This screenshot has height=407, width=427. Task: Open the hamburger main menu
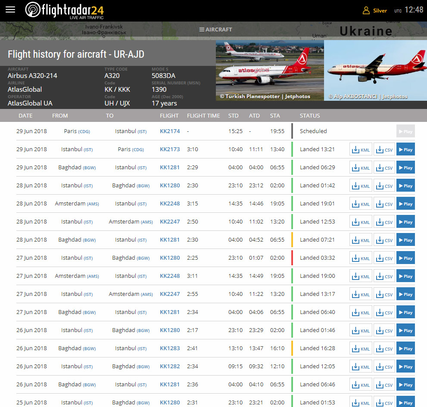point(10,10)
